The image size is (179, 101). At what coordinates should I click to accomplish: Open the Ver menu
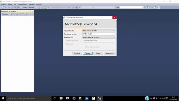pos(15,4)
